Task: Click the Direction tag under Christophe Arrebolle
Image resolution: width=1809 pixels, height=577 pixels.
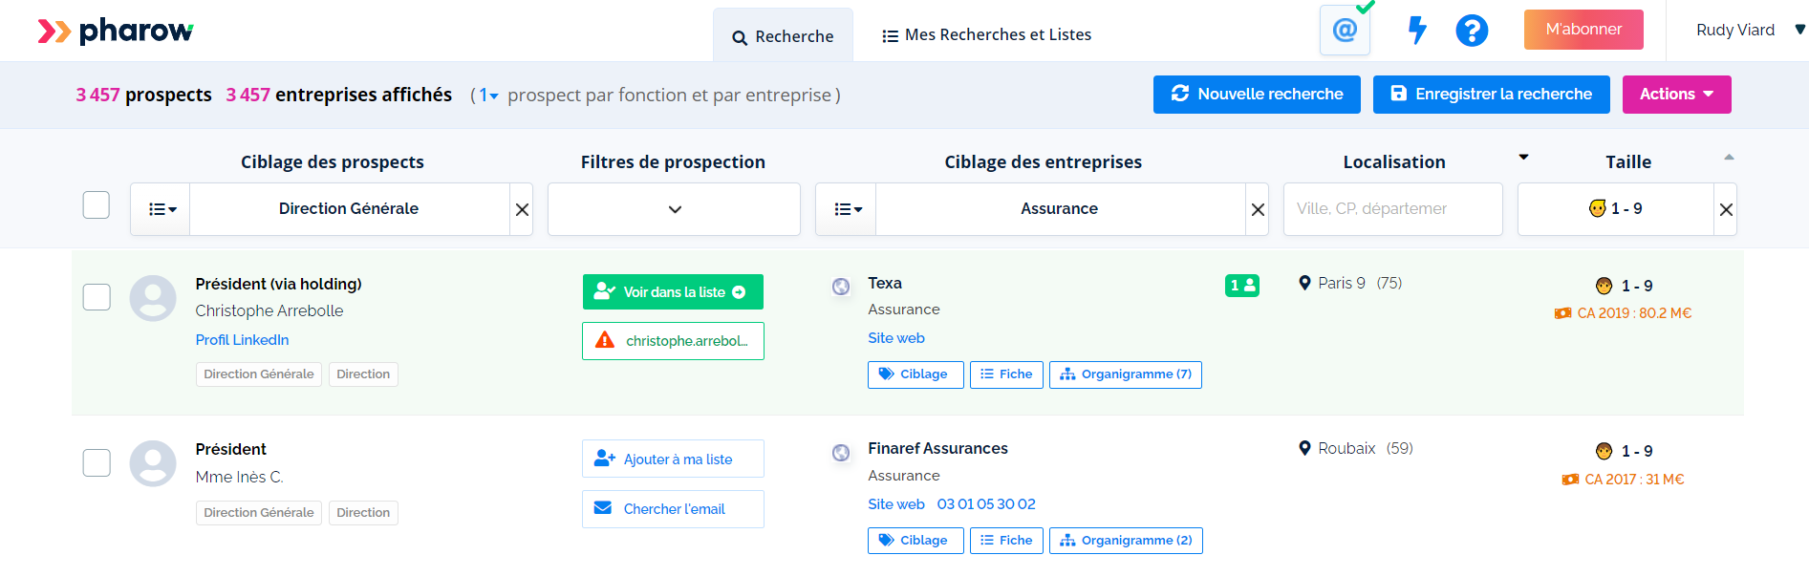Action: pyautogui.click(x=363, y=374)
